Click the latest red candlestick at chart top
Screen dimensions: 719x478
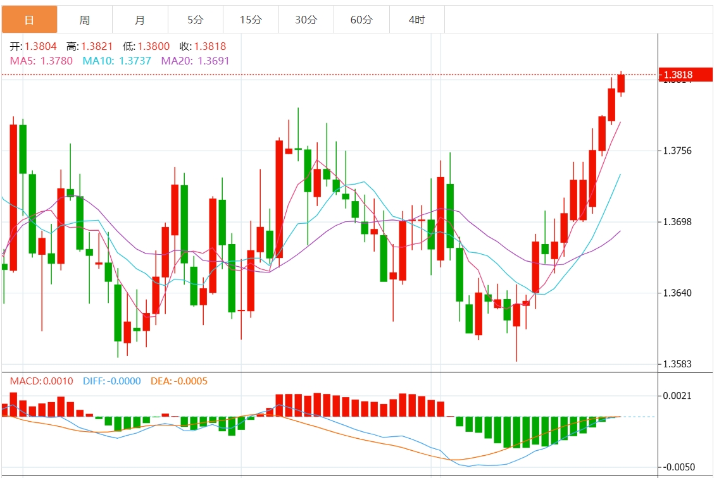(621, 83)
